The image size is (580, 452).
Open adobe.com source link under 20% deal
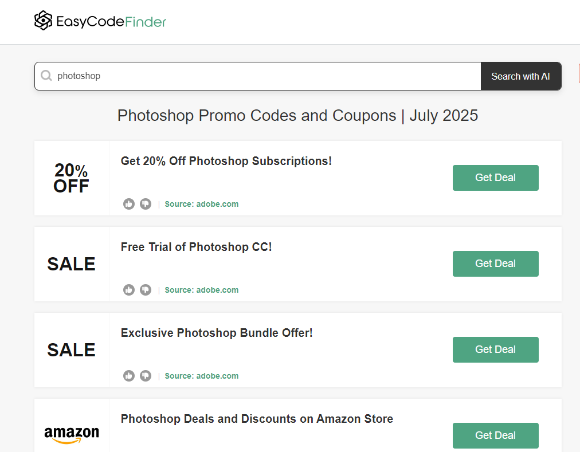click(x=202, y=204)
